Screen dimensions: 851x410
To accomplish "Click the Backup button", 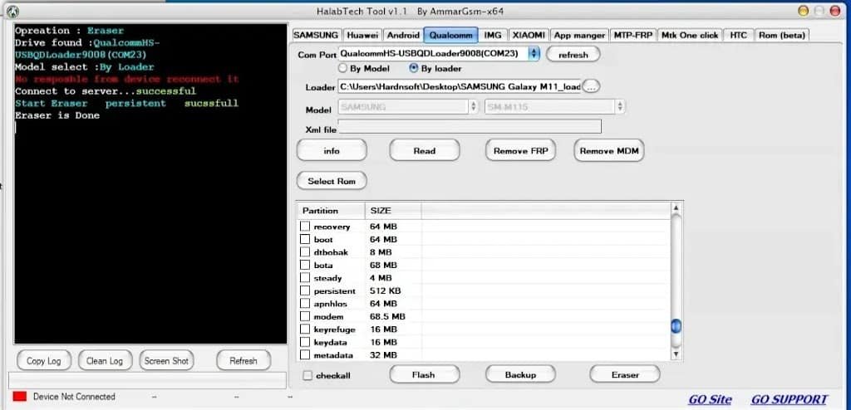I will point(520,374).
